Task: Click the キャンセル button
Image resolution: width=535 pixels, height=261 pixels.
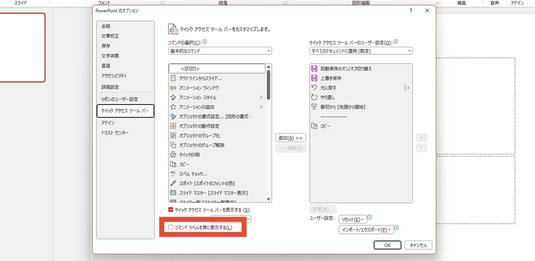Action: click(418, 245)
